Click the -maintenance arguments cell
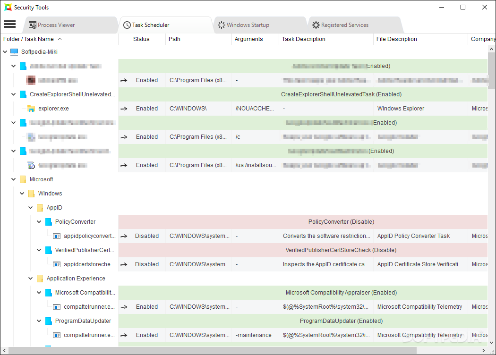This screenshot has height=355, width=496. (x=255, y=335)
